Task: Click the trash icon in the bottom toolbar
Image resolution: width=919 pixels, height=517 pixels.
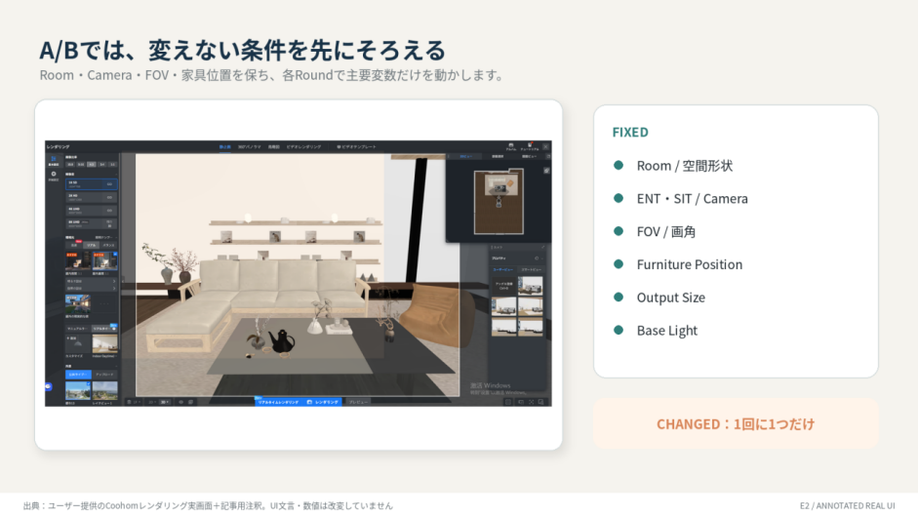Action: coord(129,402)
